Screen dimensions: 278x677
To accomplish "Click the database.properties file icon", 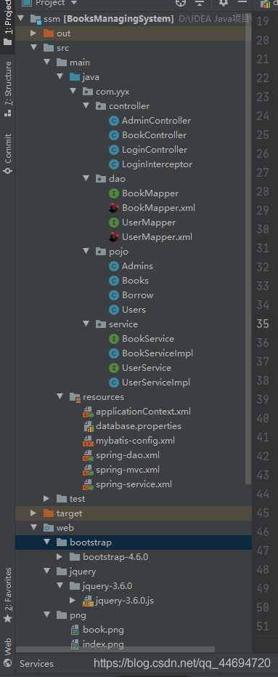I will point(88,426).
